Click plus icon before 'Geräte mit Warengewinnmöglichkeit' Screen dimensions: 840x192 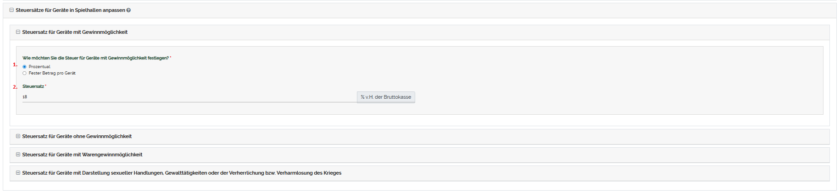tap(18, 155)
